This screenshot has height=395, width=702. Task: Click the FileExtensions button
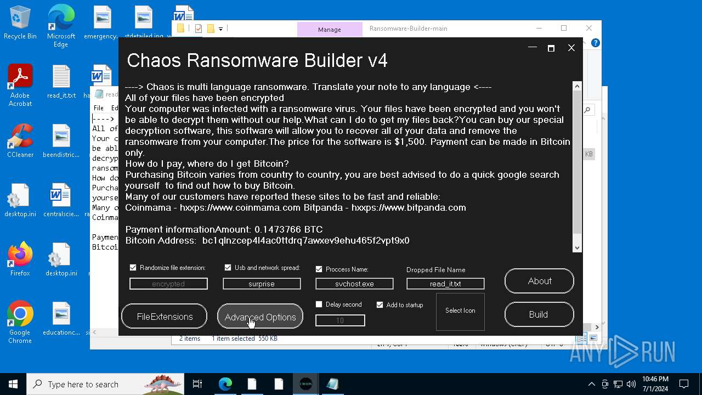[165, 317]
